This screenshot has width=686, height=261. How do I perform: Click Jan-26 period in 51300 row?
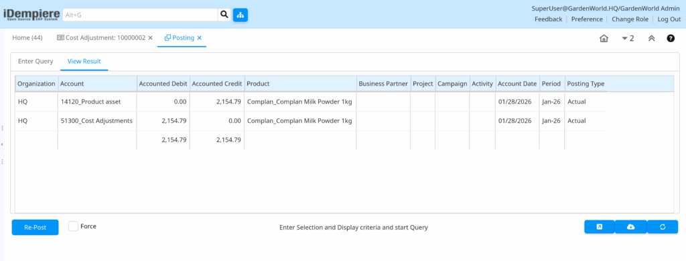pos(551,121)
